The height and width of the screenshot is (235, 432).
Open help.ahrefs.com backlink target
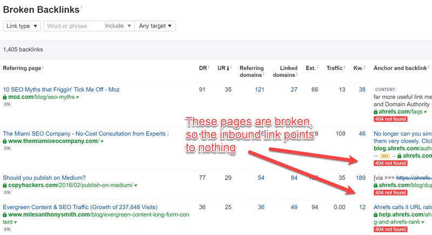(405, 215)
